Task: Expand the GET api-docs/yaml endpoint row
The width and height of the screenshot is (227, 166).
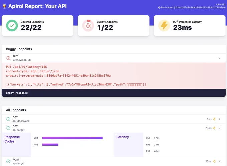Action: pyautogui.click(x=219, y=119)
